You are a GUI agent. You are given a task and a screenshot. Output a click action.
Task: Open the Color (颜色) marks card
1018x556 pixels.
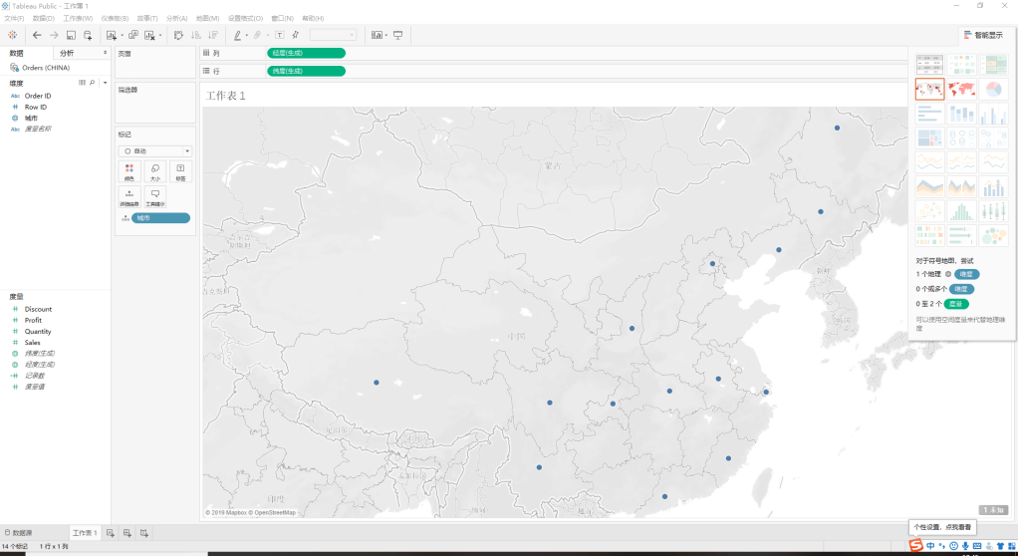point(129,171)
